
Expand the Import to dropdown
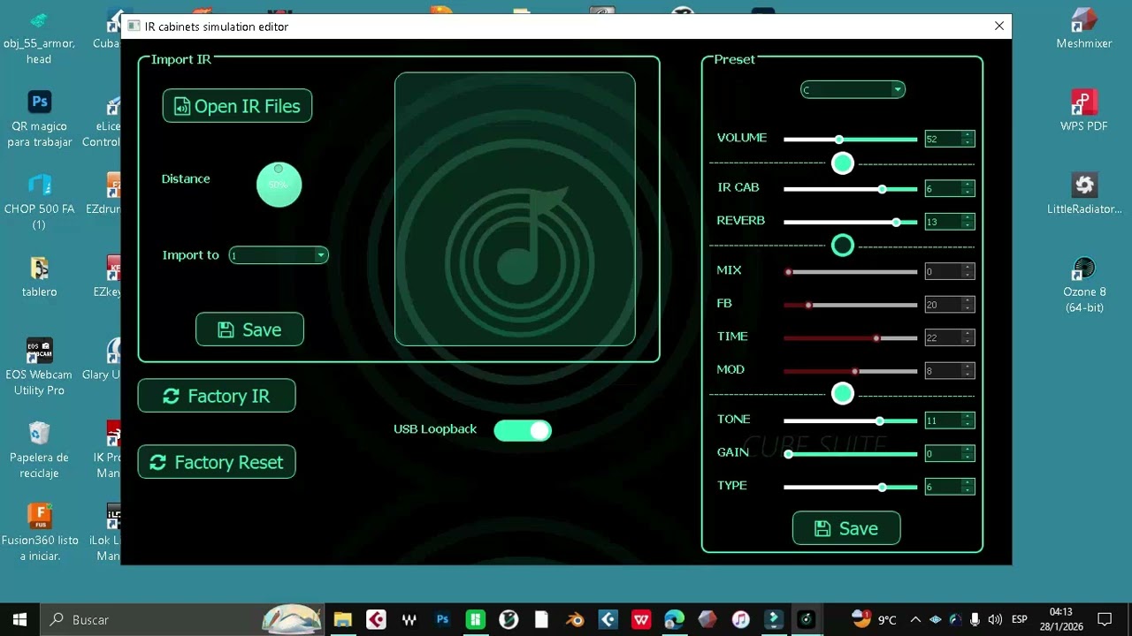[x=279, y=255]
